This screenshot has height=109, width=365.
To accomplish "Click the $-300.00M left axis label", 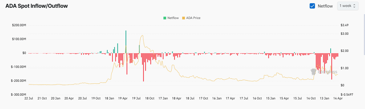I will 19,95.
